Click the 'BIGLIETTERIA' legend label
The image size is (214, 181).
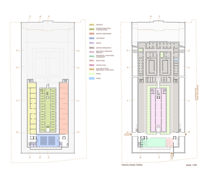101,61
